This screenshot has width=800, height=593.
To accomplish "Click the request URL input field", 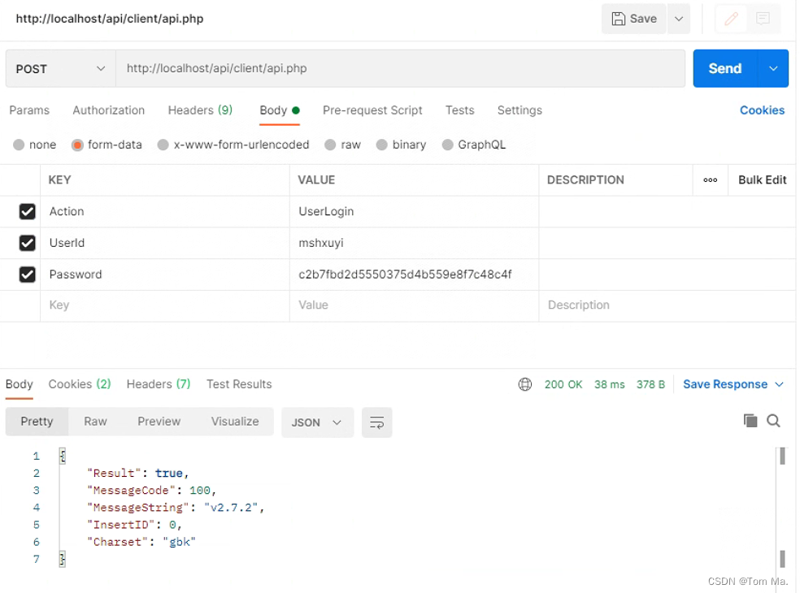I will [x=400, y=68].
